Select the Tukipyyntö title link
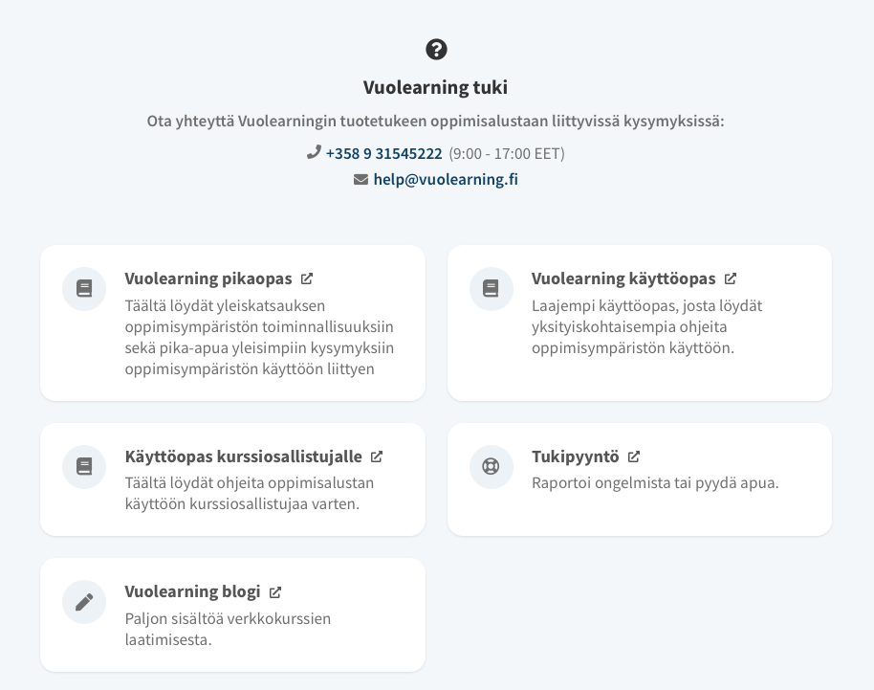This screenshot has height=690, width=874. [576, 456]
